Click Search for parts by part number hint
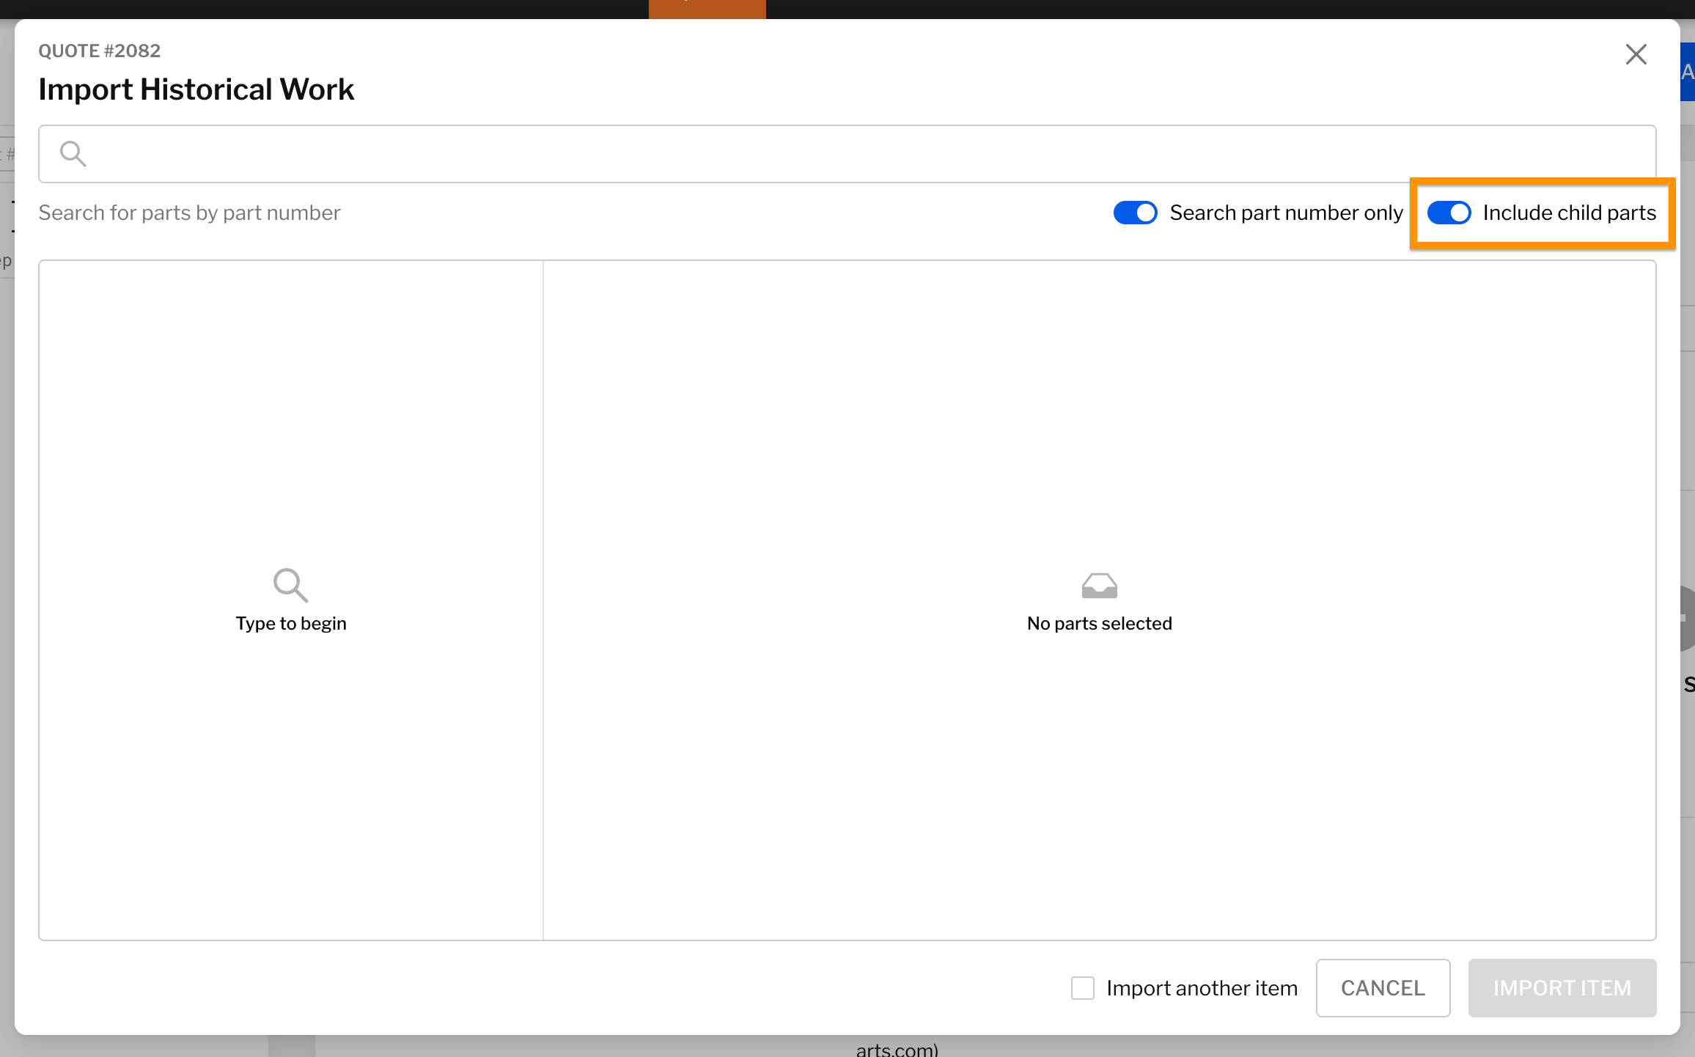Image resolution: width=1695 pixels, height=1057 pixels. (189, 213)
